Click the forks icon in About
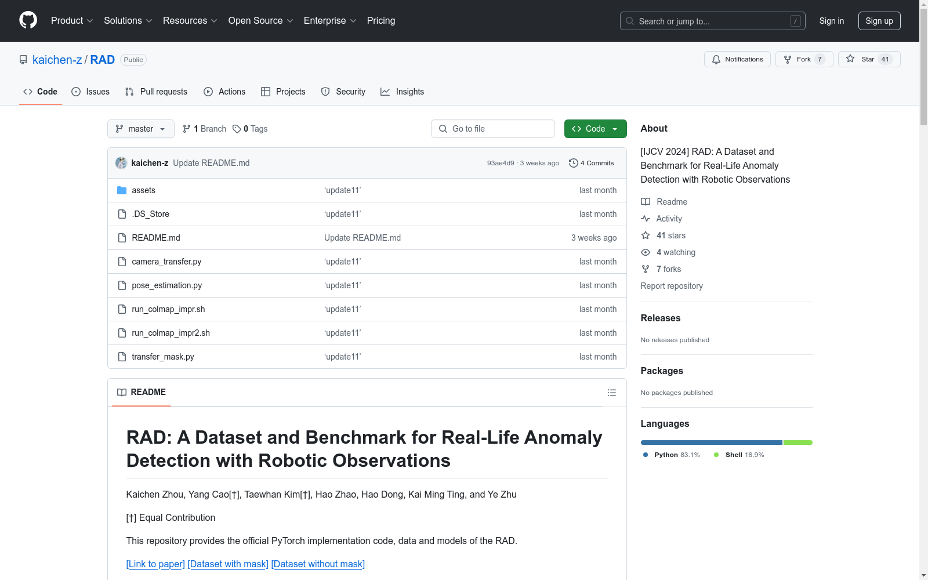The height and width of the screenshot is (580, 928). pos(646,269)
